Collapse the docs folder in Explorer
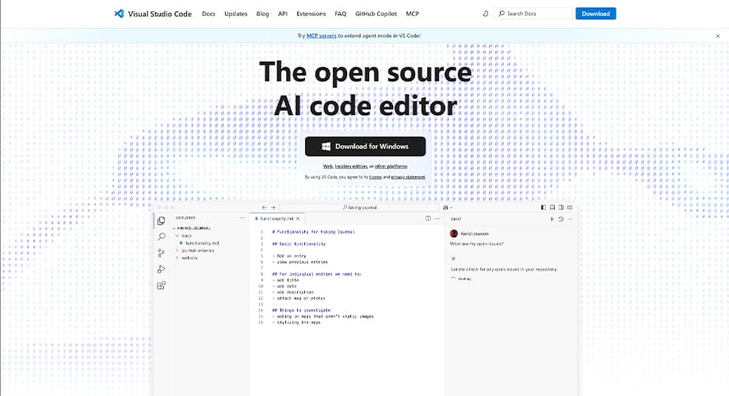Viewport: 729px width, 396px height. point(186,235)
